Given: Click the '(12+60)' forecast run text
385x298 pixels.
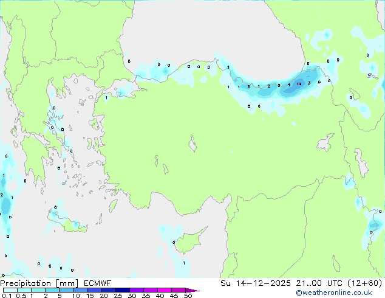Looking at the screenshot, I should (x=365, y=283).
